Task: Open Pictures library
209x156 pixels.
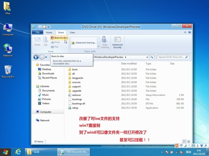Action: [x=44, y=99]
